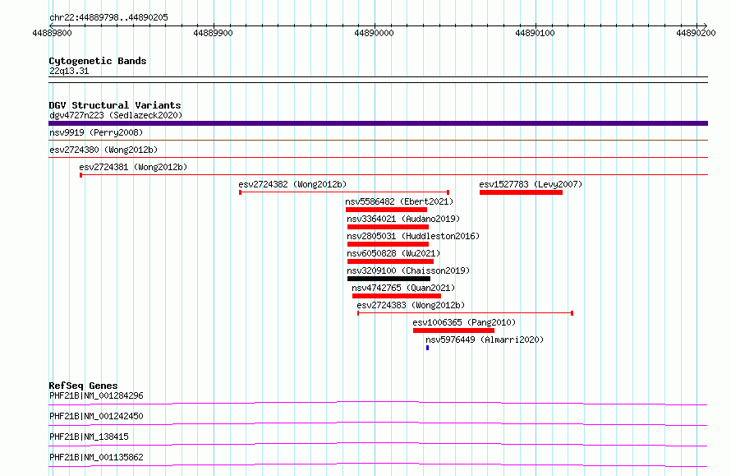Open the nsv6050828 (Wu2021) variant label
Viewport: 731px width, 476px height.
point(393,253)
